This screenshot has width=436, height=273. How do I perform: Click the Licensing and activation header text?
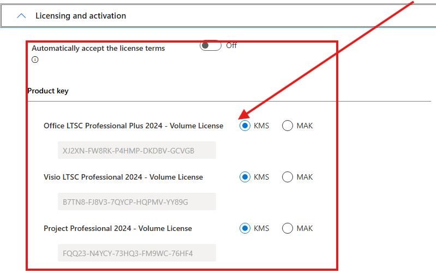[x=81, y=16]
